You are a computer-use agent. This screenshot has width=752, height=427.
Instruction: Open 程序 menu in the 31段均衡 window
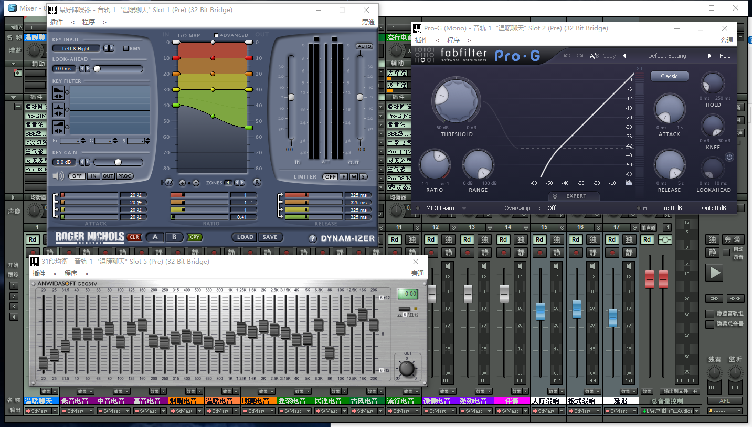[71, 274]
